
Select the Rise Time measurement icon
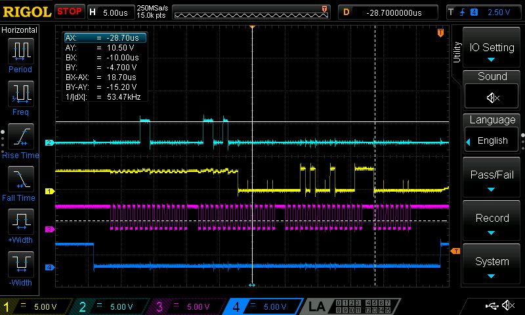coord(21,136)
